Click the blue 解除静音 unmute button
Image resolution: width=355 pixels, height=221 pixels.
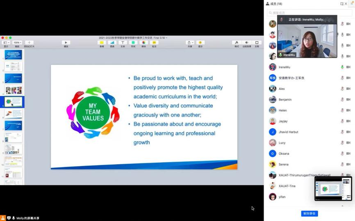(309, 214)
